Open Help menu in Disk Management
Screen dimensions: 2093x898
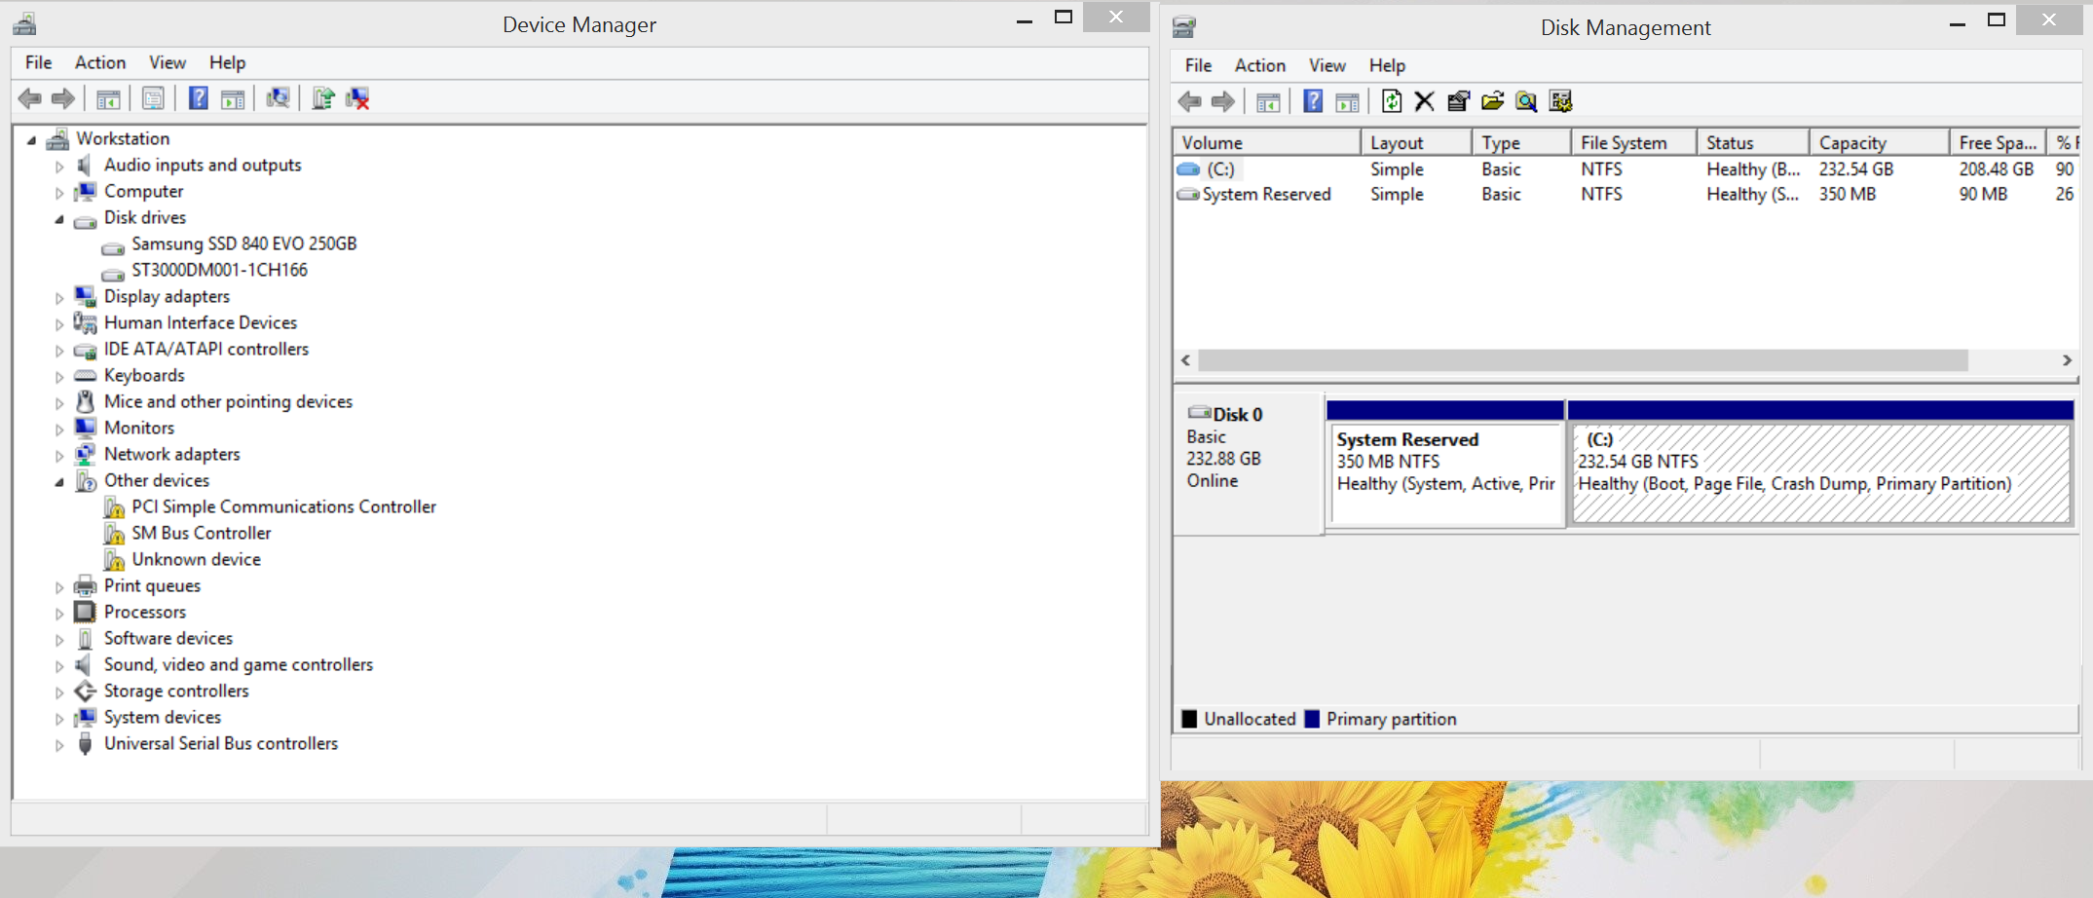tap(1387, 65)
